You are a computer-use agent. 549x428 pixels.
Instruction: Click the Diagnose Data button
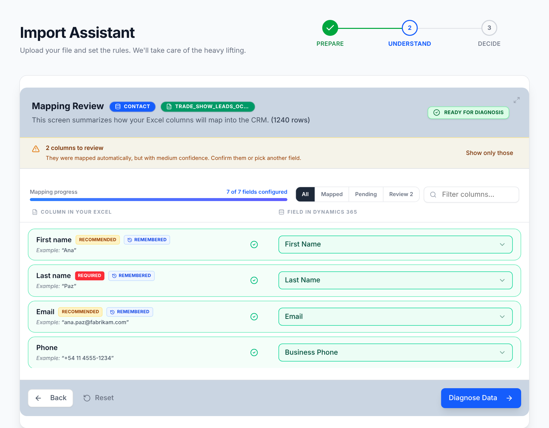coord(481,398)
